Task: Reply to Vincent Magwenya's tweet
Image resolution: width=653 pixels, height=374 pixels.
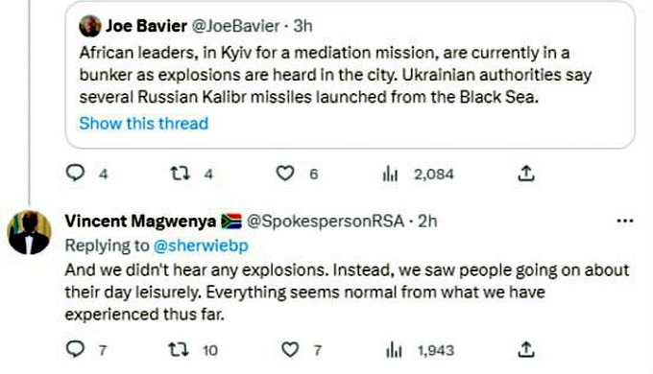Action: click(75, 349)
